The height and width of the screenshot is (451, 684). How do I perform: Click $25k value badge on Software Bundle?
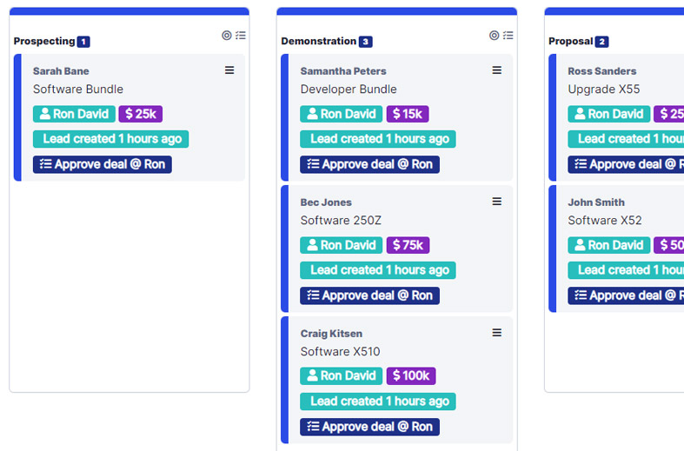pyautogui.click(x=141, y=114)
